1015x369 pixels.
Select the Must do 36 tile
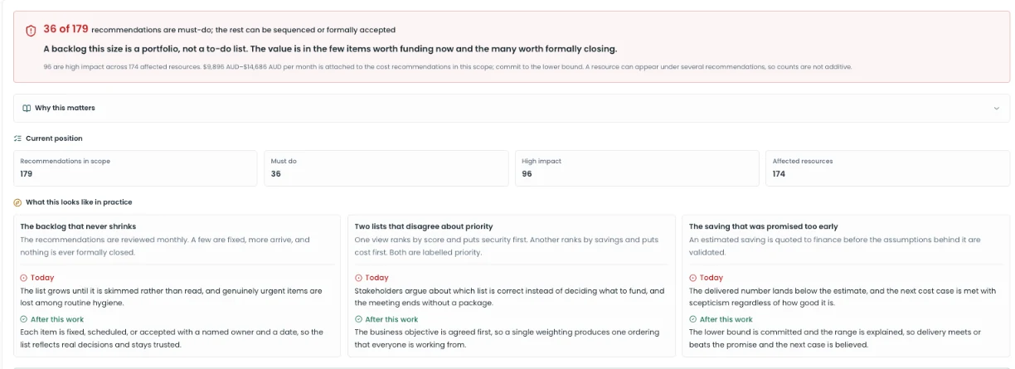tap(386, 168)
